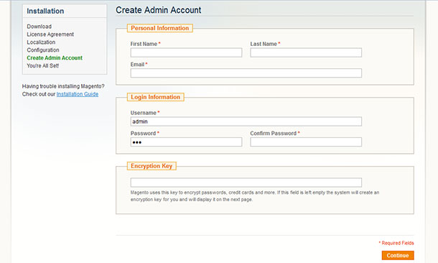Focus the Email input field
The image size is (438, 263).
(246, 73)
